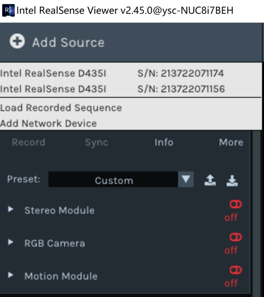Click the Custom preset selection box
Image resolution: width=264 pixels, height=297 pixels.
click(x=114, y=180)
